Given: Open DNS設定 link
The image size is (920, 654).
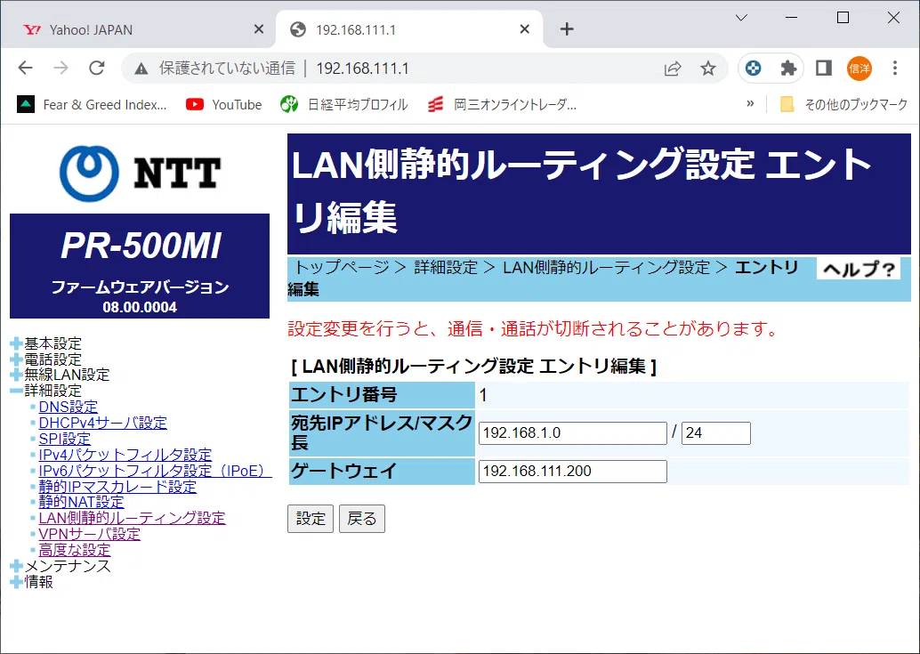Looking at the screenshot, I should click(68, 407).
